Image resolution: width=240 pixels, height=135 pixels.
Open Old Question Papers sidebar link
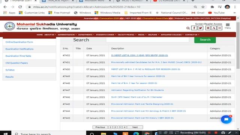[x=16, y=63]
